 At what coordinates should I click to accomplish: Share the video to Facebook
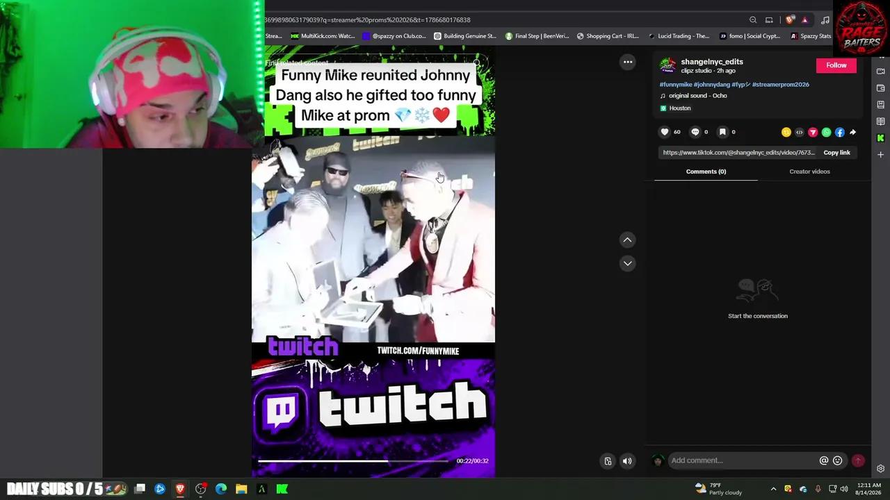(840, 132)
